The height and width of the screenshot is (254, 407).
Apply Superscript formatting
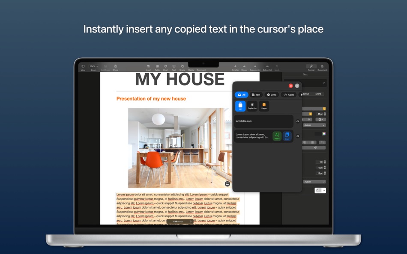click(x=255, y=67)
